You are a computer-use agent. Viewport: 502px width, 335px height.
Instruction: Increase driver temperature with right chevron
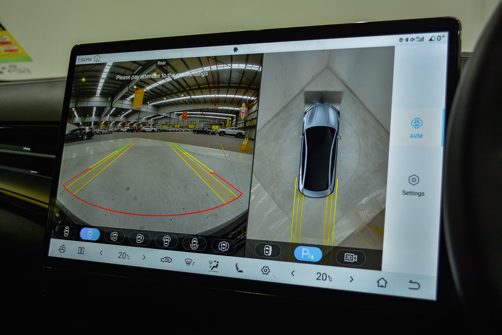click(144, 257)
